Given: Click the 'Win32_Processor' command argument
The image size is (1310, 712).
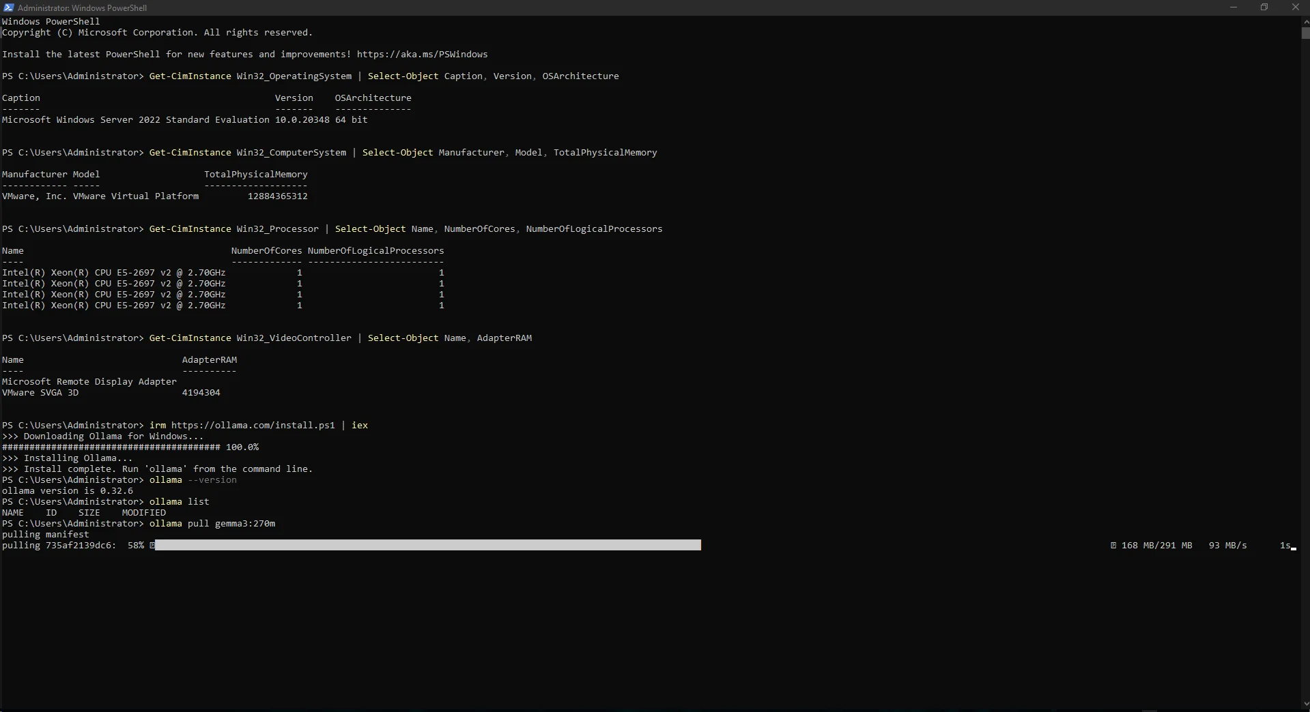Looking at the screenshot, I should (x=277, y=229).
